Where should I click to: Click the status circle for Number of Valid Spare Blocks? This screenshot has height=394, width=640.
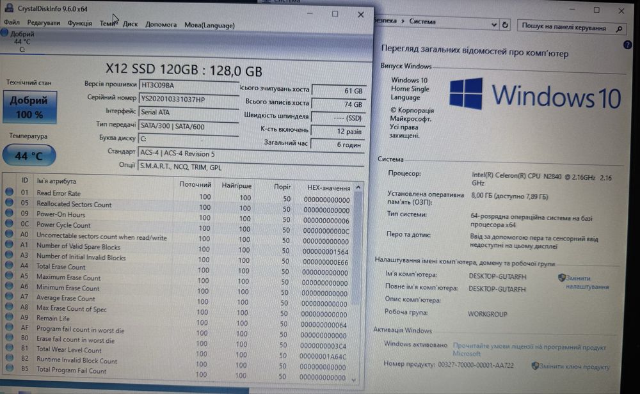point(9,244)
